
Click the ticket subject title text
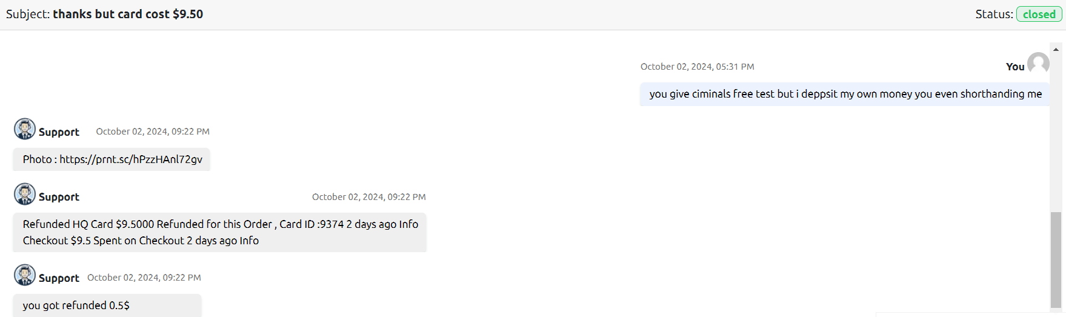click(x=128, y=14)
